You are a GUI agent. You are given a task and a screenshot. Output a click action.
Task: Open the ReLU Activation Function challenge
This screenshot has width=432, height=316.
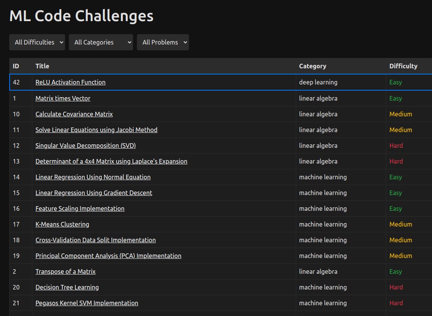(70, 82)
